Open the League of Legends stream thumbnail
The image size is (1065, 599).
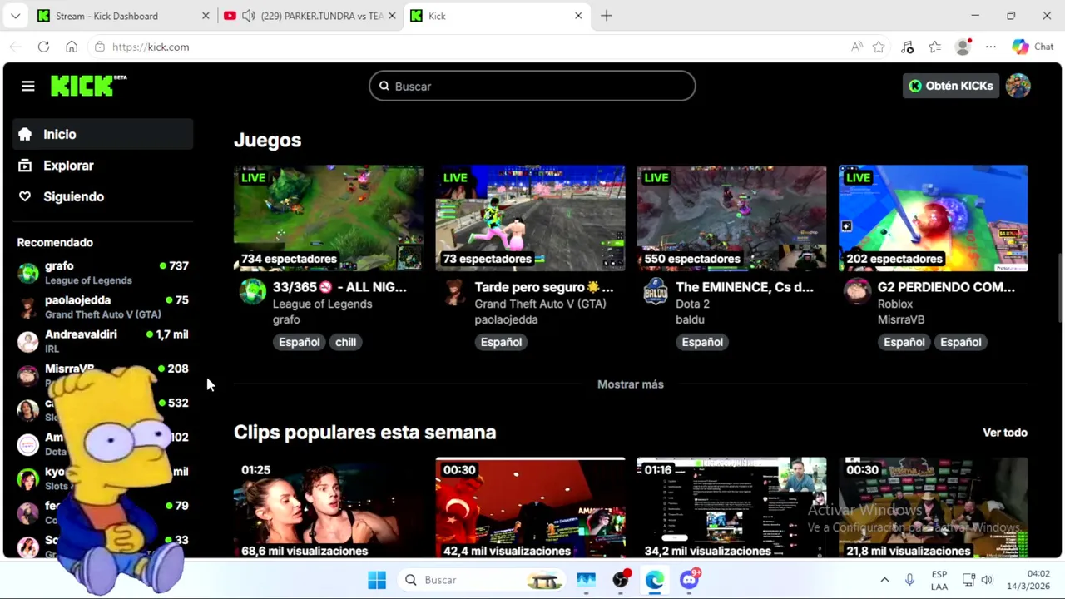[329, 218]
